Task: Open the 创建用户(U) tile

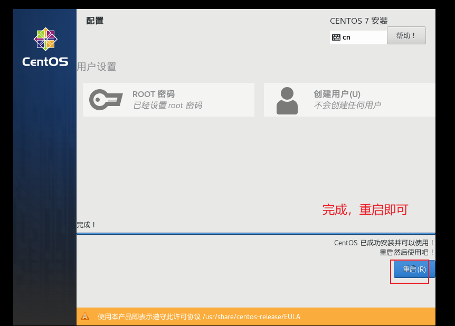Action: (x=349, y=100)
